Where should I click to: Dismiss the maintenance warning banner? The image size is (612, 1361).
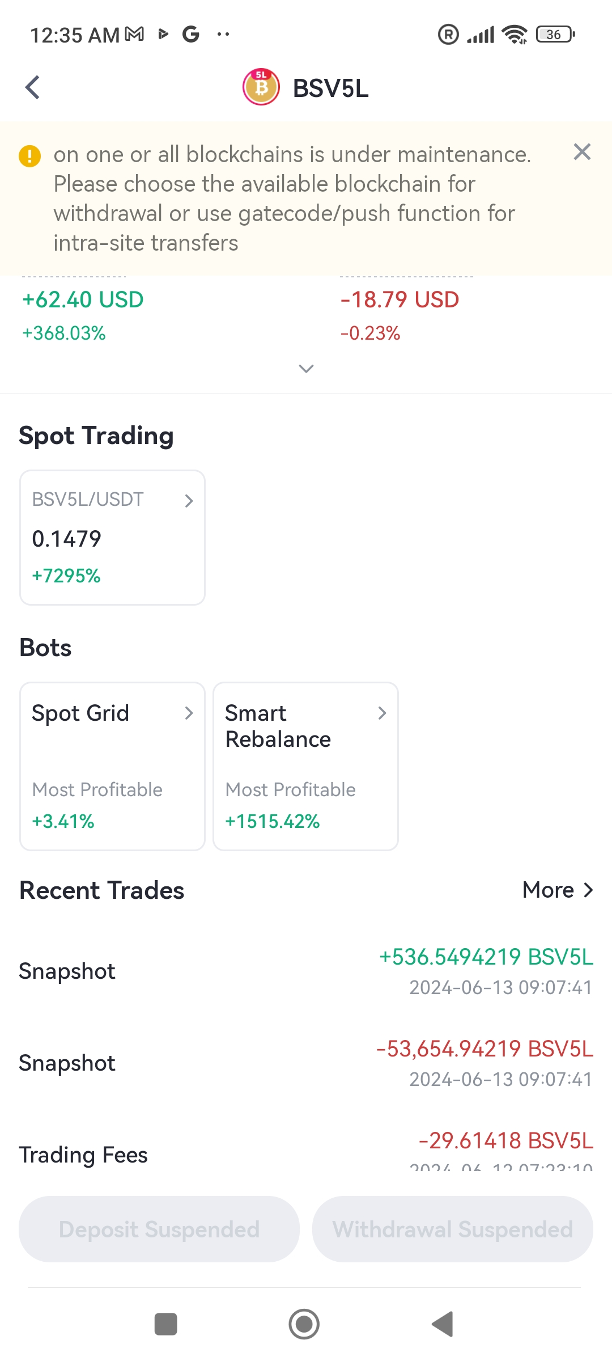point(582,152)
